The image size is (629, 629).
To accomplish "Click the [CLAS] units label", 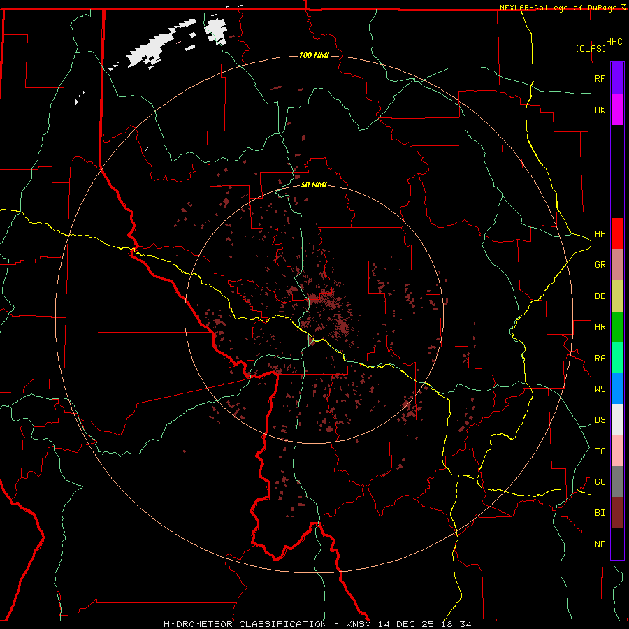I will (x=591, y=48).
